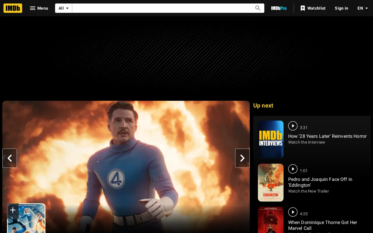Go to the IMDb home logo
The width and height of the screenshot is (373, 233).
point(13,8)
